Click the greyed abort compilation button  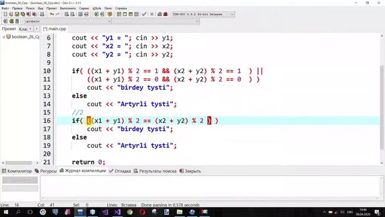[x=20, y=180]
